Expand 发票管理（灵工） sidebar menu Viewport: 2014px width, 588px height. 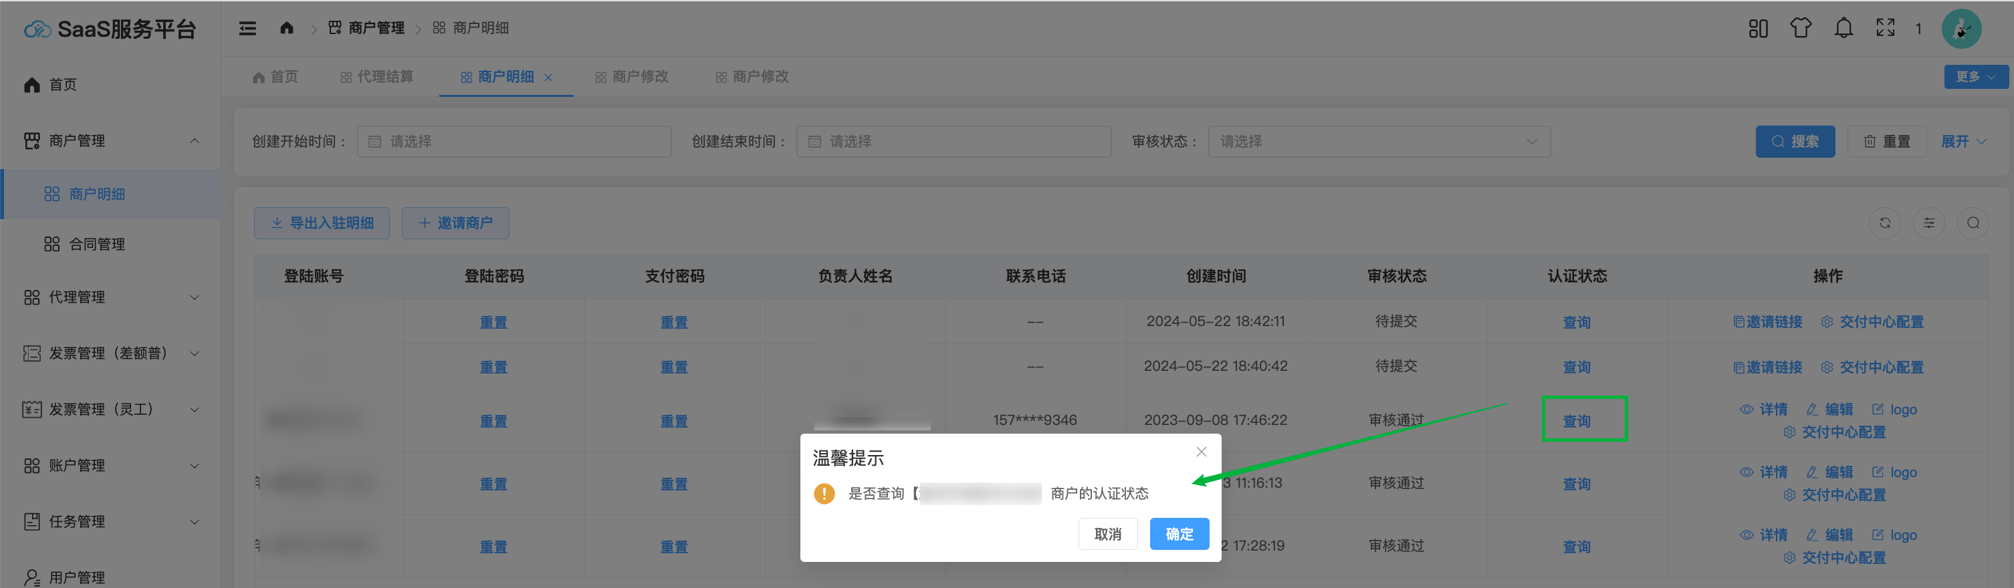click(110, 409)
